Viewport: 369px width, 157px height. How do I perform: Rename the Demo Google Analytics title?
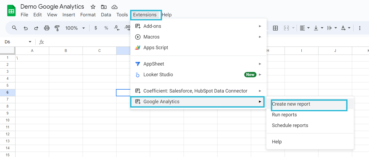(x=52, y=7)
